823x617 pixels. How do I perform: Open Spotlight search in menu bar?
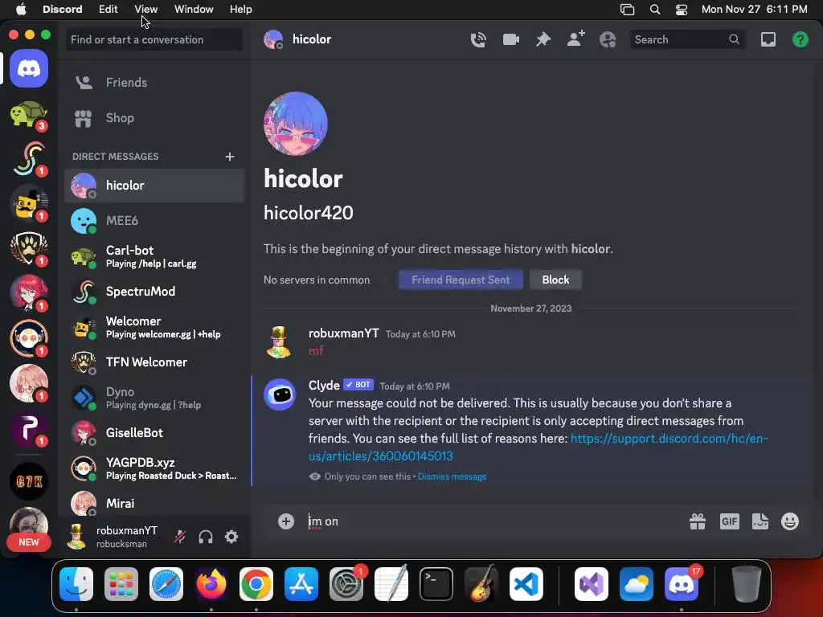(x=655, y=9)
